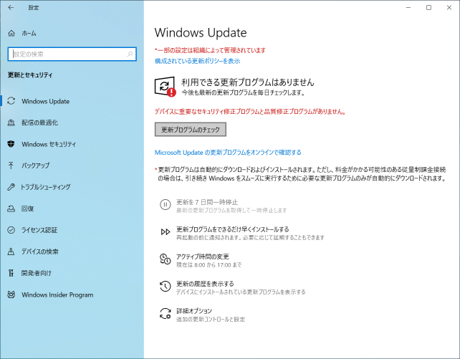
Task: Open 更新を 7 日間一時停止 option
Action: pos(207,202)
